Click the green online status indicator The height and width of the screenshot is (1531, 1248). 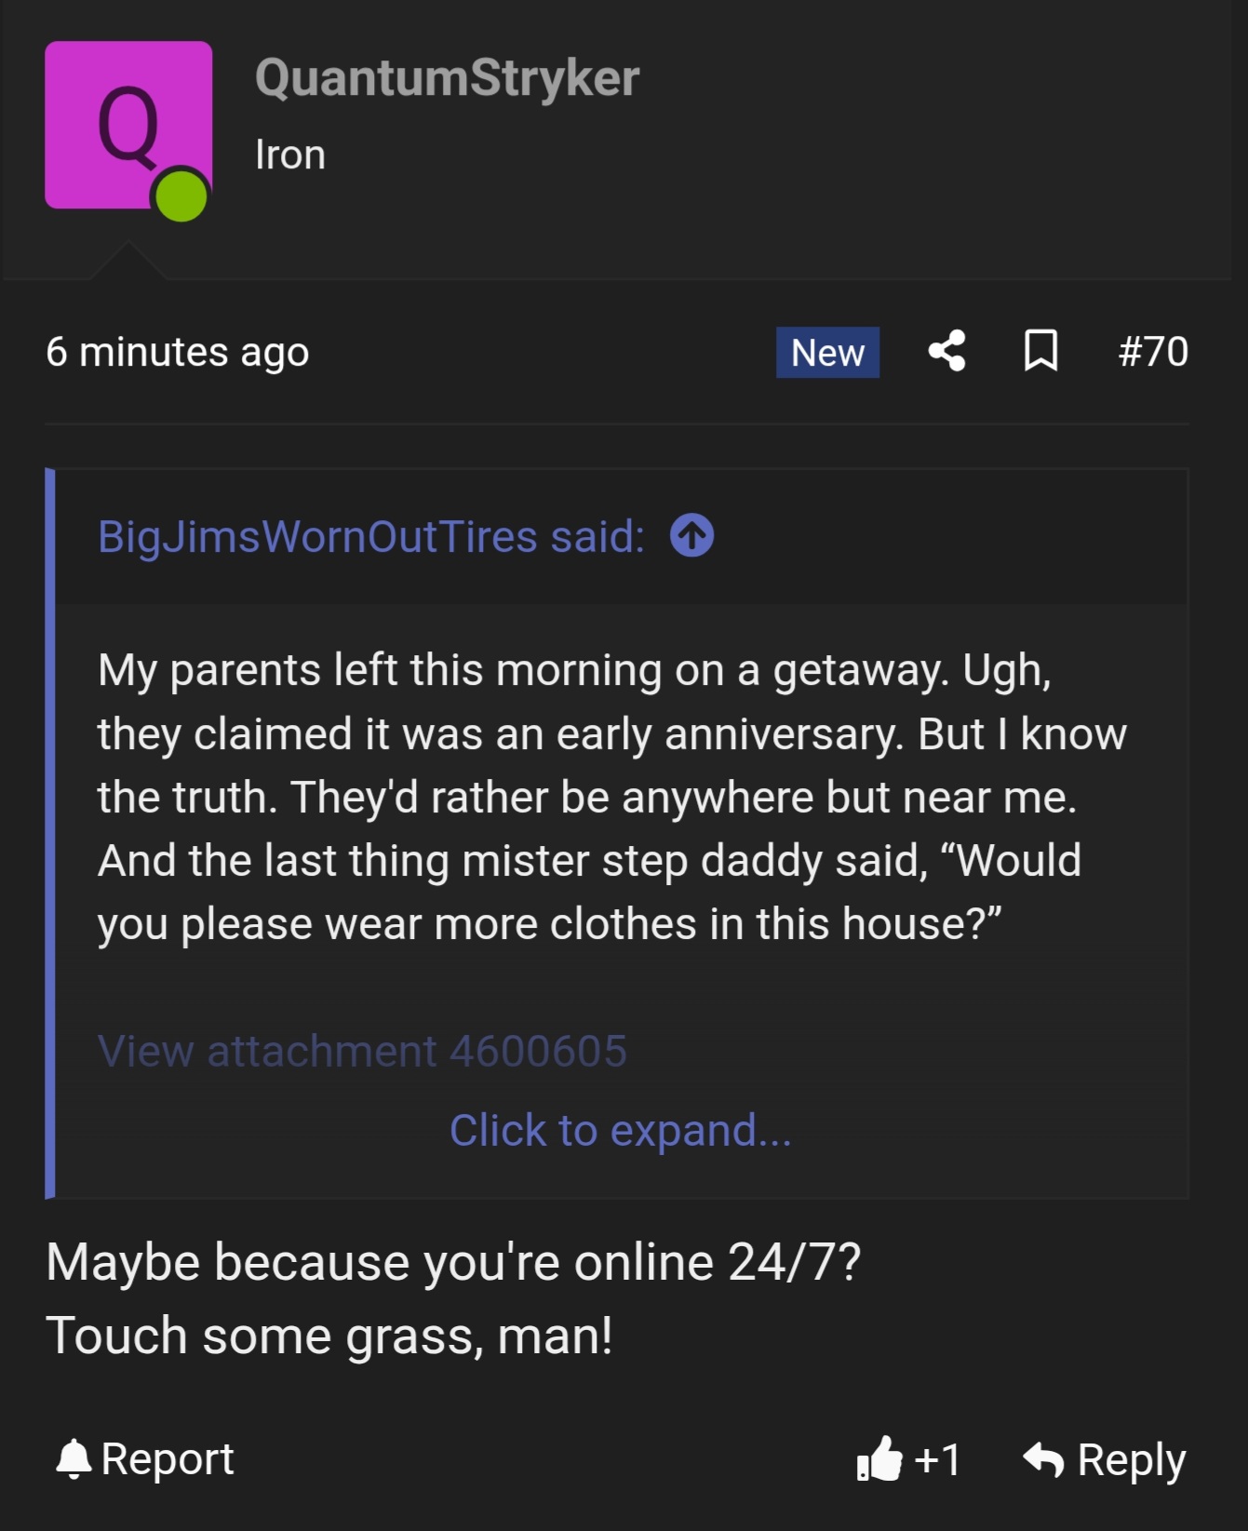pos(181,195)
